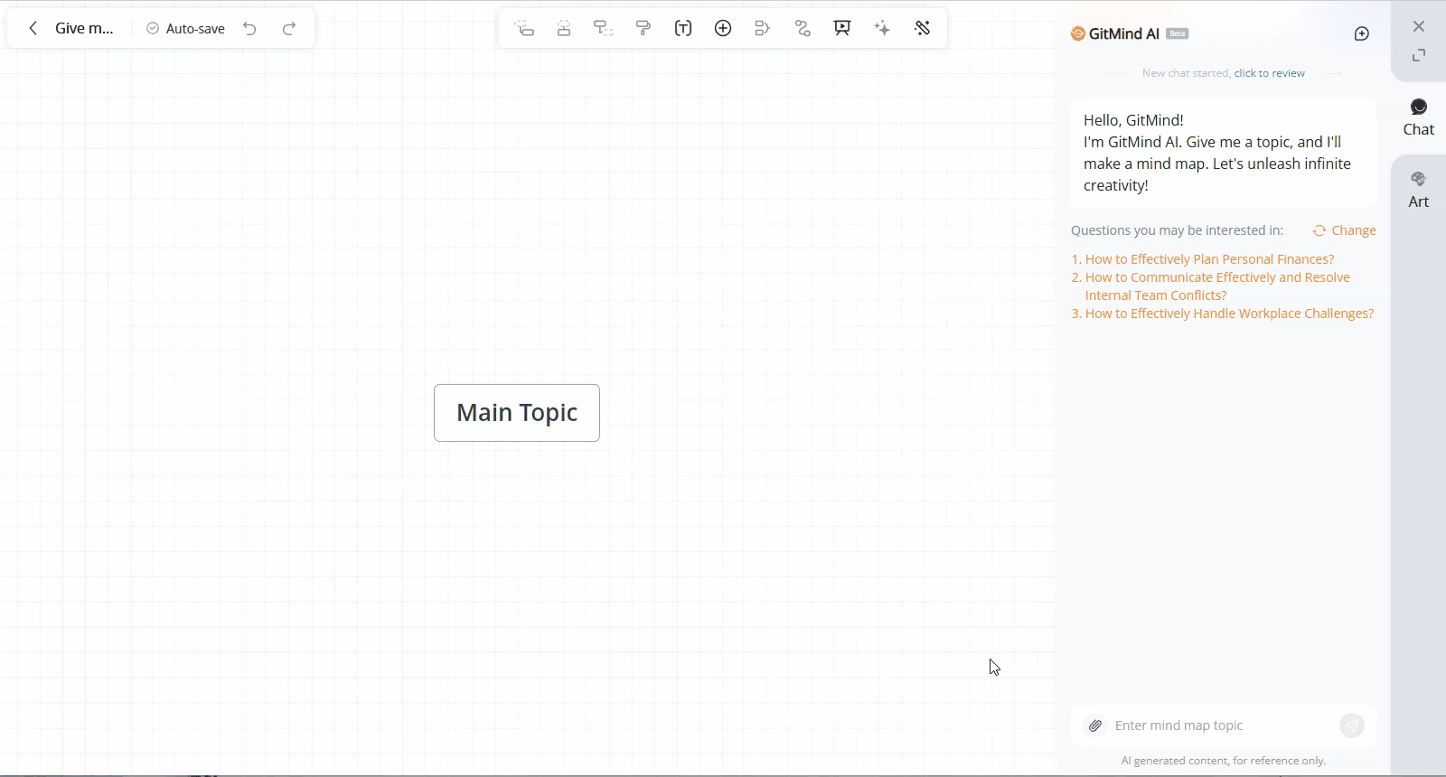Image resolution: width=1446 pixels, height=777 pixels.
Task: Click the 'Hello, GitMind!' greeting message
Action: [x=1224, y=153]
